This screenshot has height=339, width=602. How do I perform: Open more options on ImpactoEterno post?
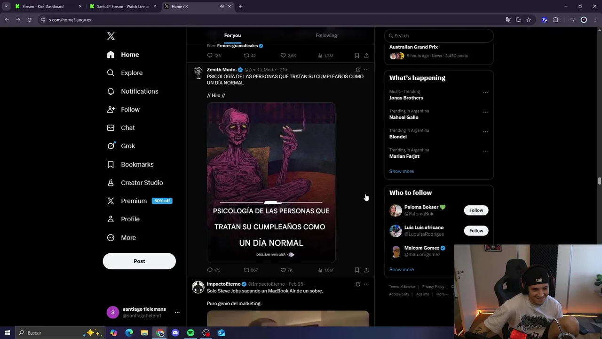click(366, 284)
